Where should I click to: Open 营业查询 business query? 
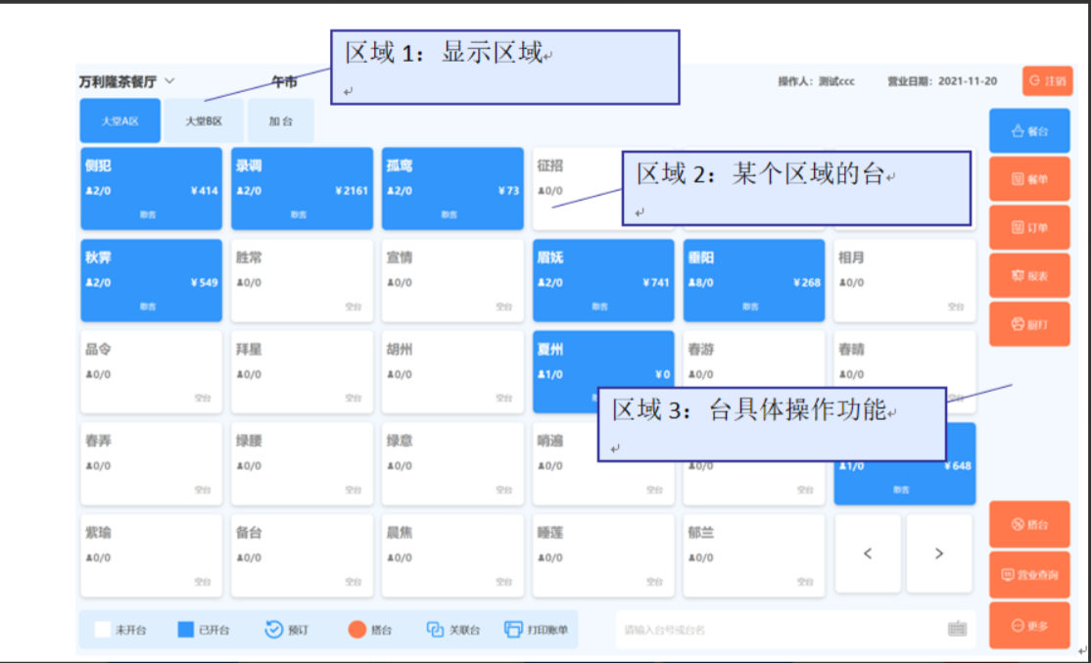[x=1029, y=575]
